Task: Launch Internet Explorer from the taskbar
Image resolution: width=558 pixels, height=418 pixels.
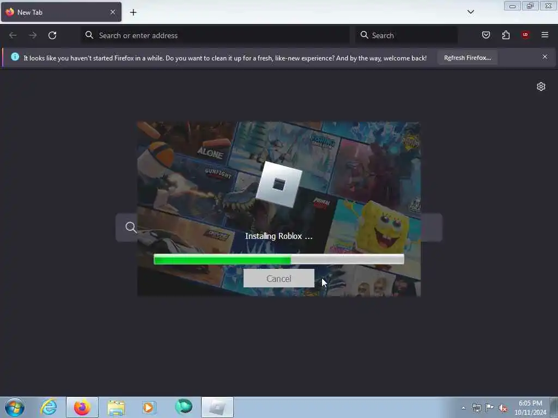Action: (48, 407)
